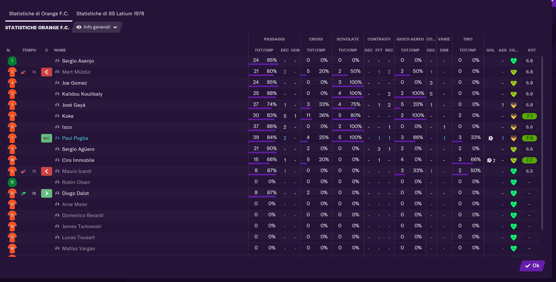Click the condition heart icon for Robin Olsen
The height and width of the screenshot is (282, 556).
tap(513, 182)
